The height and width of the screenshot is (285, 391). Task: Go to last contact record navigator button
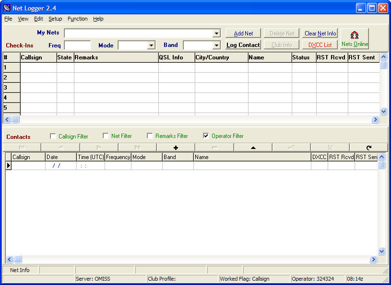point(137,148)
